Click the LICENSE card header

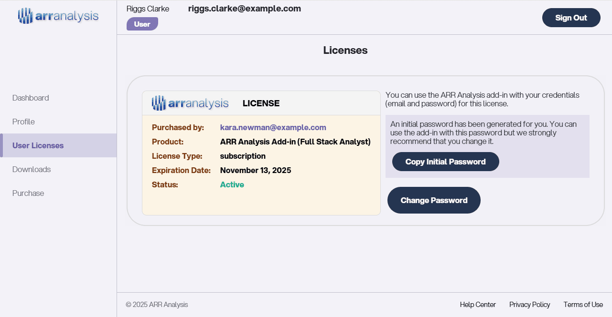point(261,103)
